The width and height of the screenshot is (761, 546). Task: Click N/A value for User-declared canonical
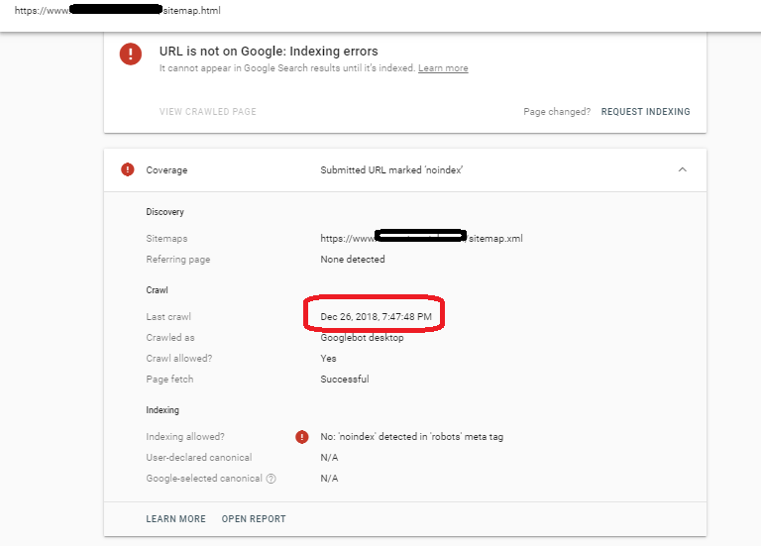(329, 458)
